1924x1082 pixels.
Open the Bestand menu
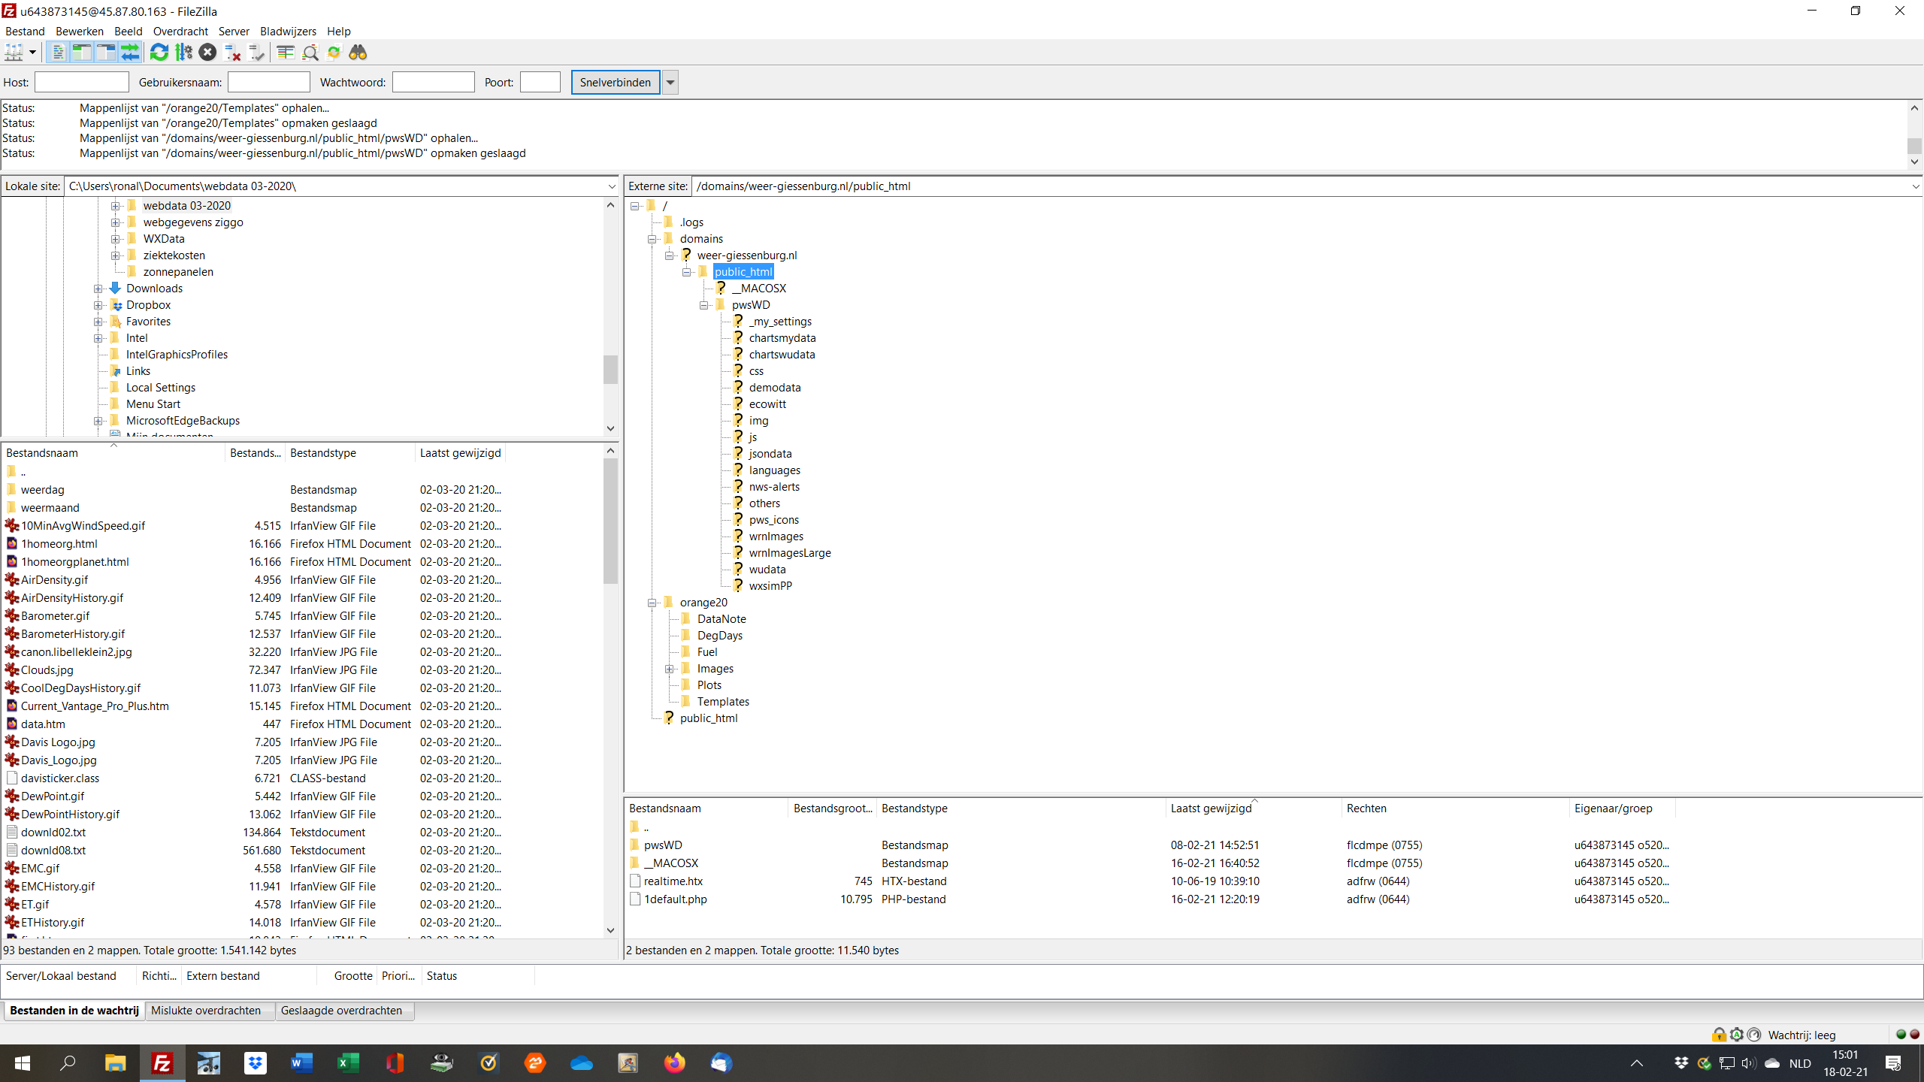click(25, 32)
